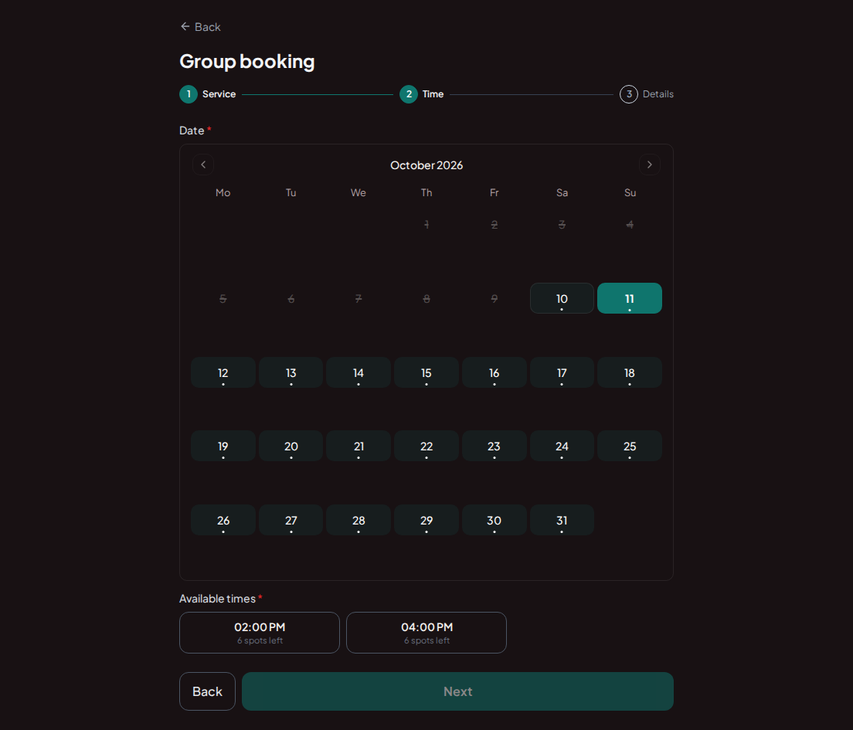Screen dimensions: 853x730
Task: Book on October 29
Action: pyautogui.click(x=426, y=520)
